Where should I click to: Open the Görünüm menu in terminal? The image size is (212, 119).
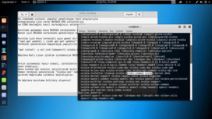click(x=103, y=31)
